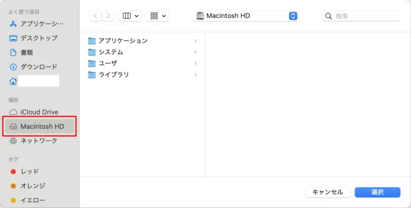Expand the システム folder's chevron
This screenshot has height=208, width=411.
pos(195,52)
